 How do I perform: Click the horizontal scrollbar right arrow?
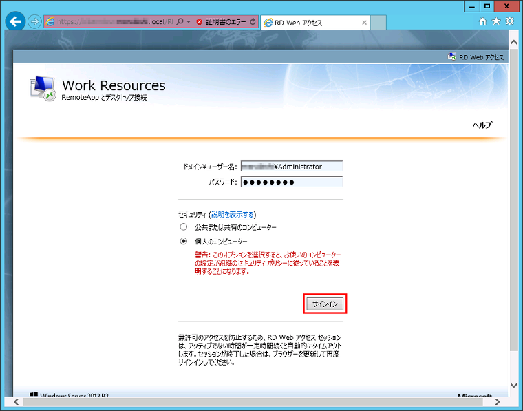[498, 401]
